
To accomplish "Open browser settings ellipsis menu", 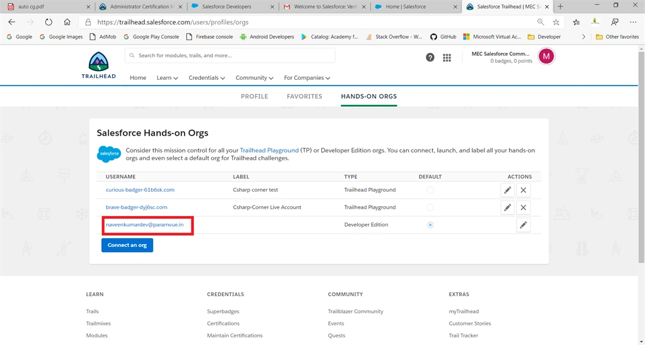I will (x=633, y=22).
